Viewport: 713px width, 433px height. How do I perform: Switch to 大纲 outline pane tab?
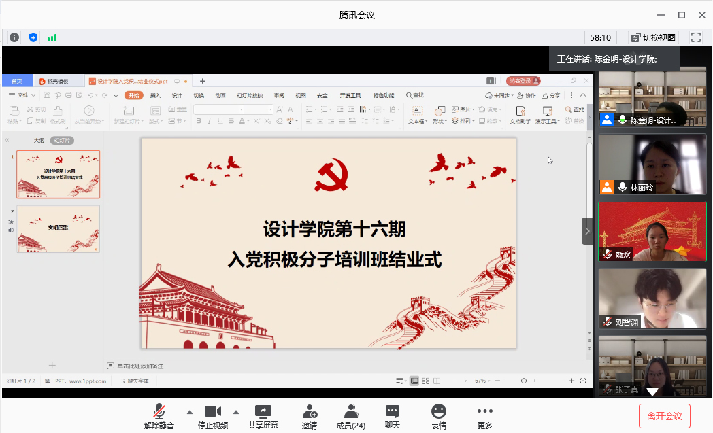click(39, 141)
